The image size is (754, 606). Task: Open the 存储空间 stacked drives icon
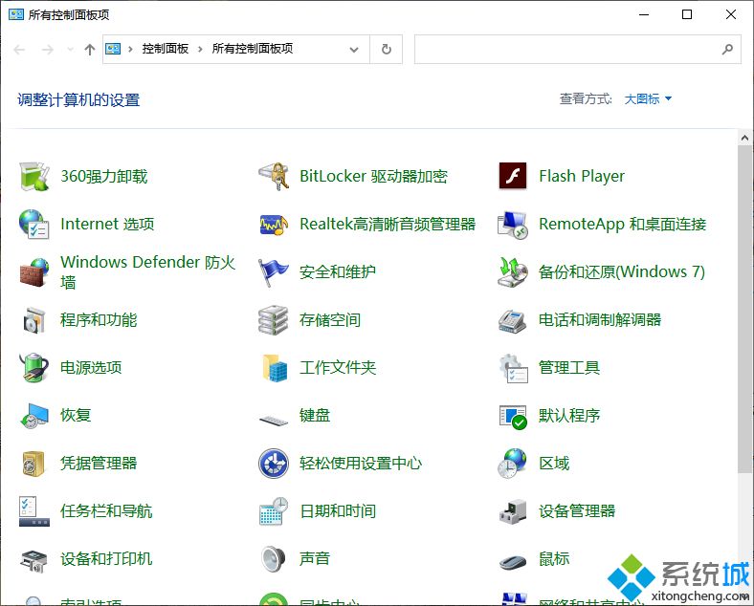(274, 320)
